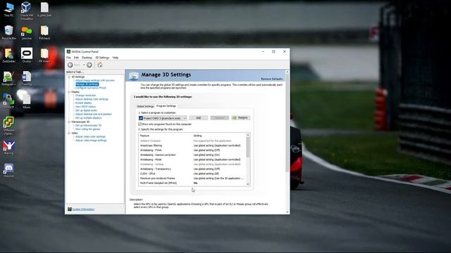Image resolution: width=451 pixels, height=253 pixels.
Task: Collapse the Stereoscopic 3D tree node
Action: 69,122
